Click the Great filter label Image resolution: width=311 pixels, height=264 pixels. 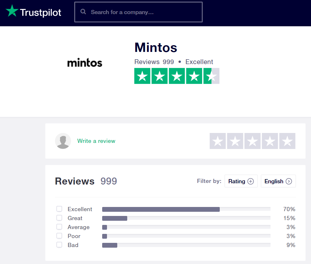coord(75,218)
